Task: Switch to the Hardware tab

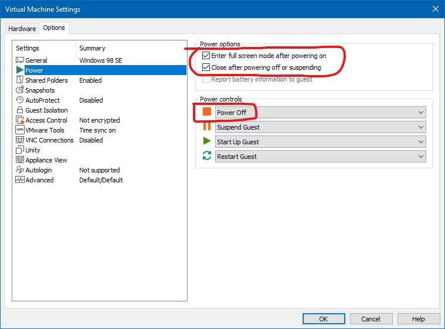Action: pos(22,29)
